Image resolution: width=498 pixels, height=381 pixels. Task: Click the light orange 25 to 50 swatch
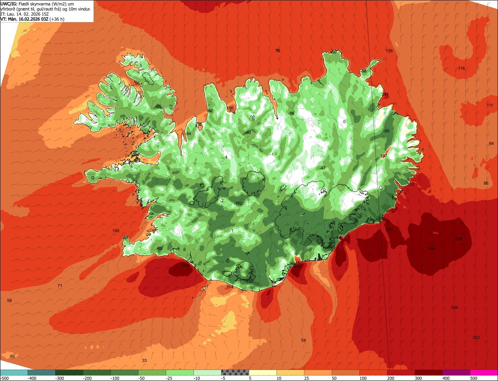pyautogui.click(x=318, y=372)
